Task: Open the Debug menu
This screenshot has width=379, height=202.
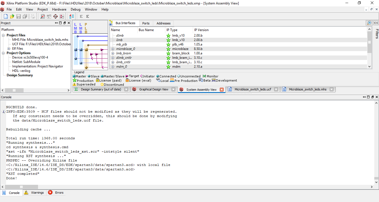Action: click(75, 9)
